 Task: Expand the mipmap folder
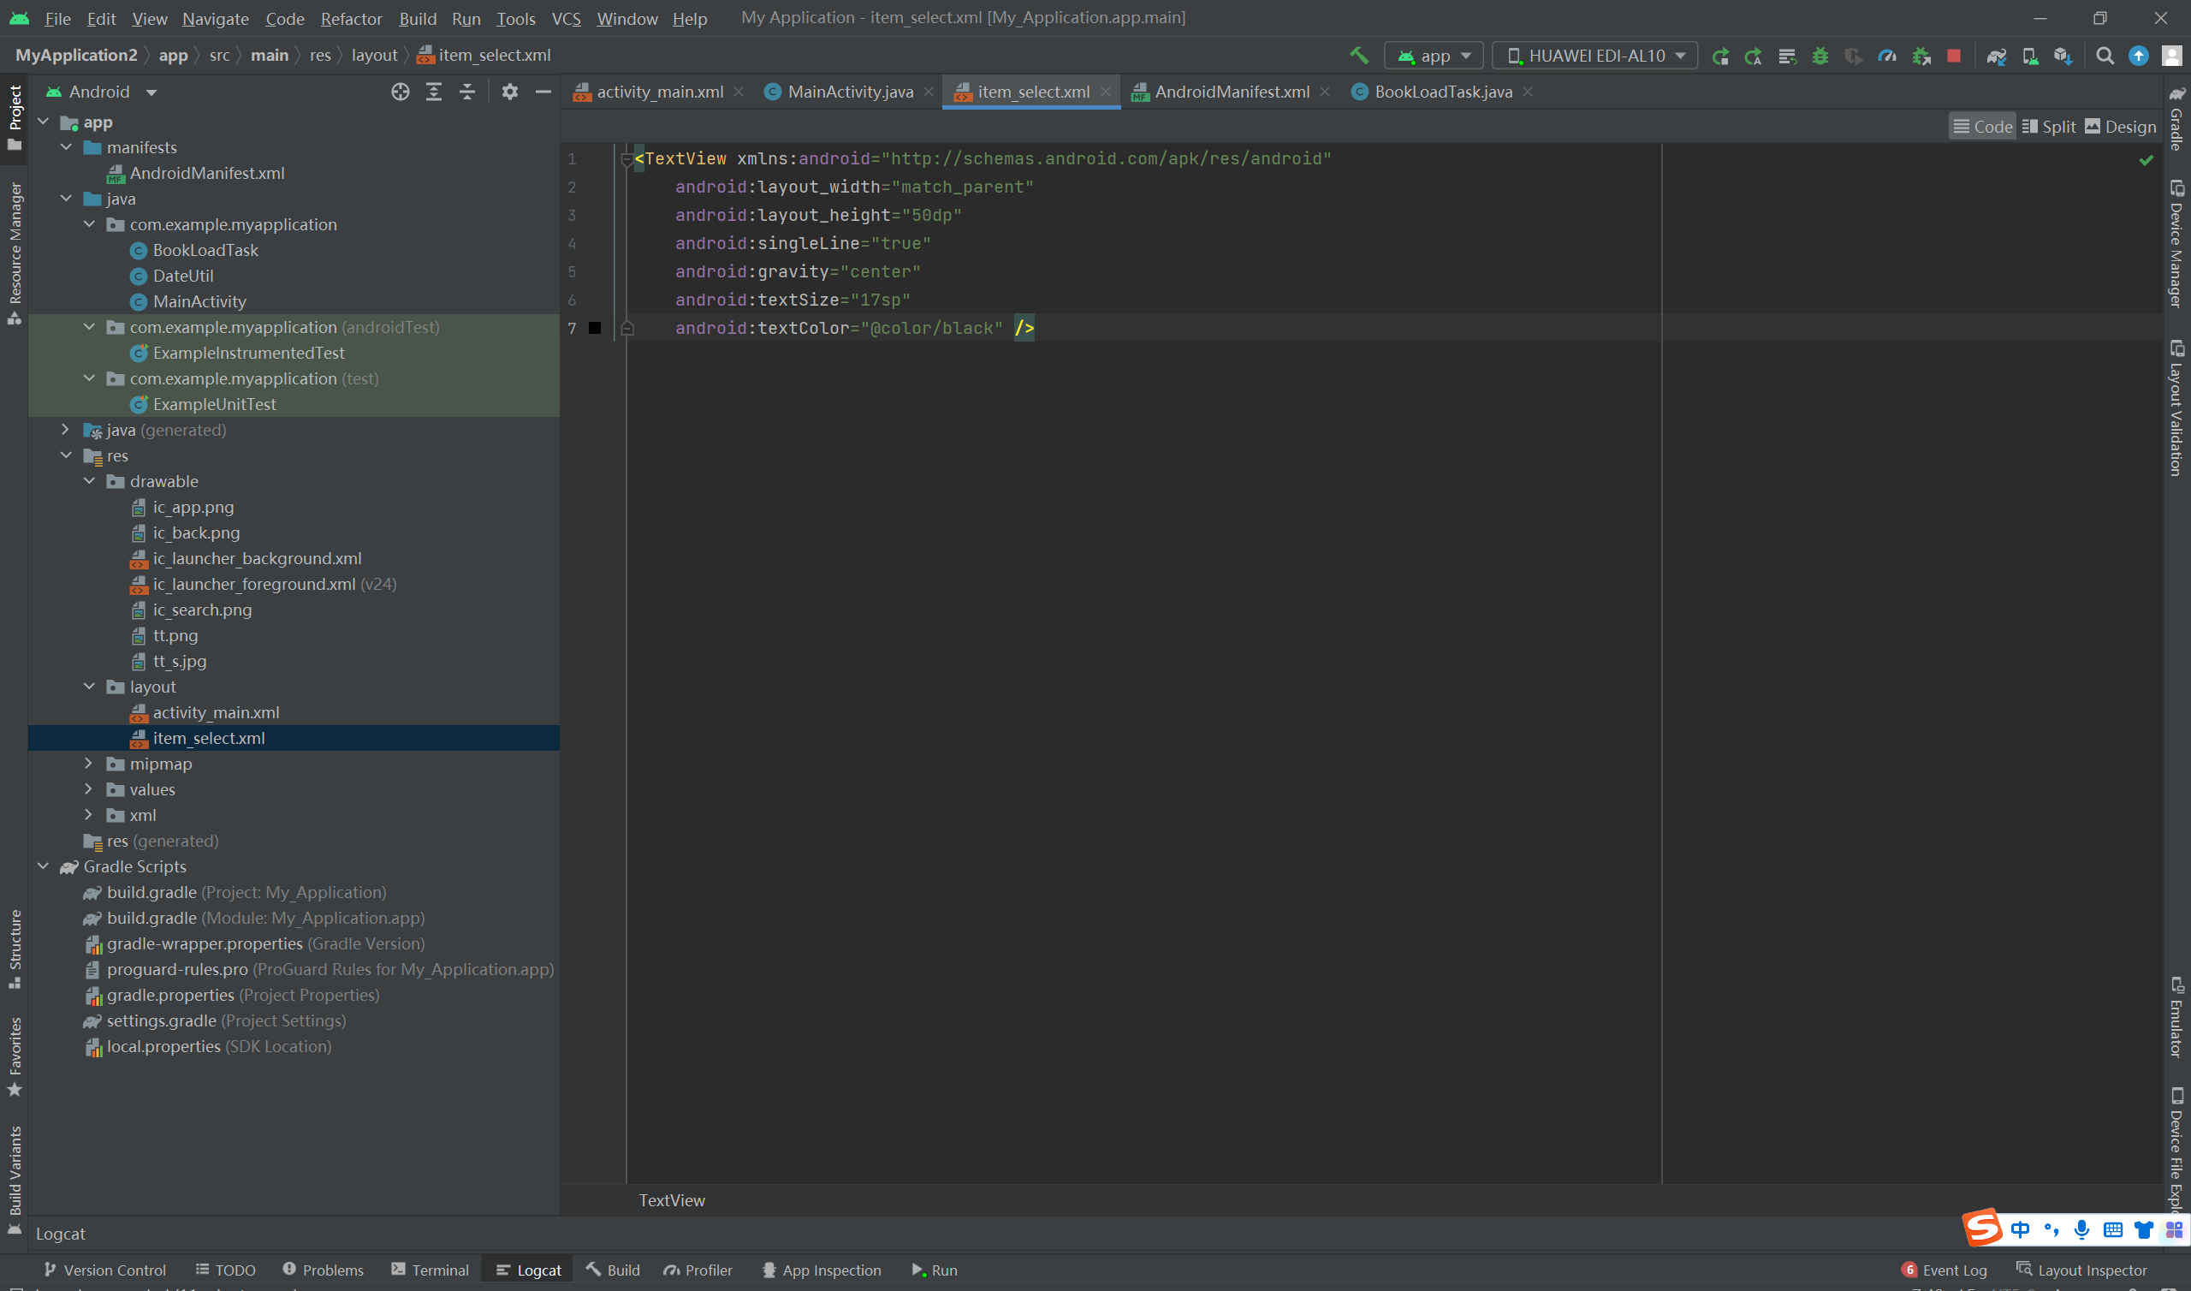[x=89, y=764]
